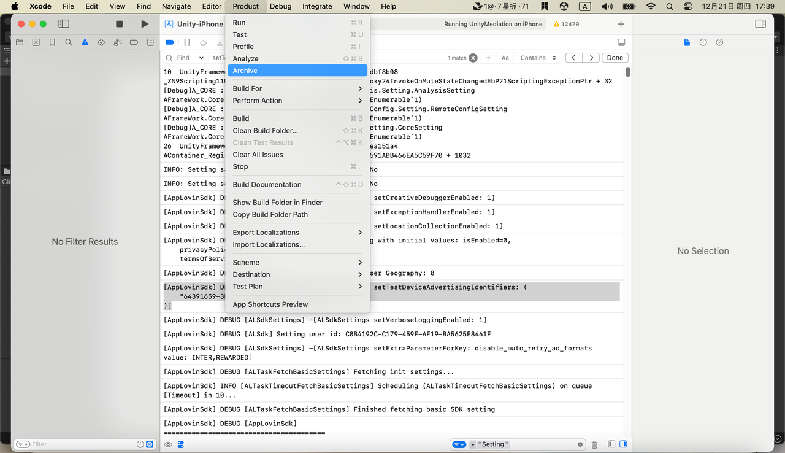Open the Debug navigator spray icon
This screenshot has width=785, height=453.
click(118, 42)
